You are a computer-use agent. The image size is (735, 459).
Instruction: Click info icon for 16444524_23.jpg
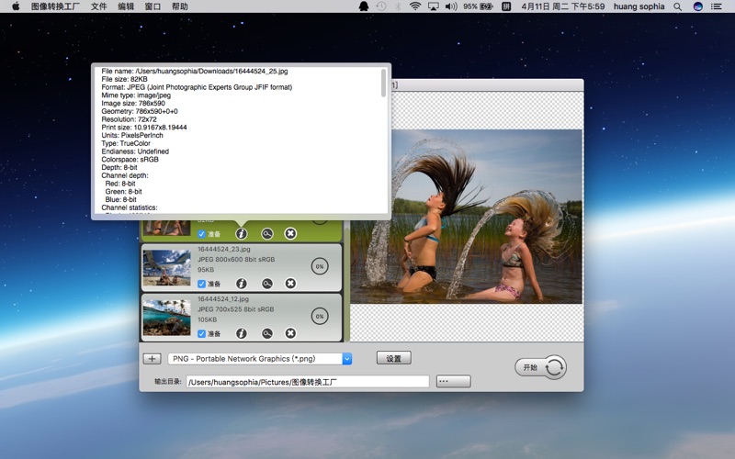tap(242, 284)
